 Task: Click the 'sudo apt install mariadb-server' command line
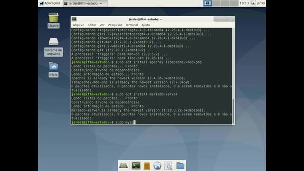pos(124,94)
